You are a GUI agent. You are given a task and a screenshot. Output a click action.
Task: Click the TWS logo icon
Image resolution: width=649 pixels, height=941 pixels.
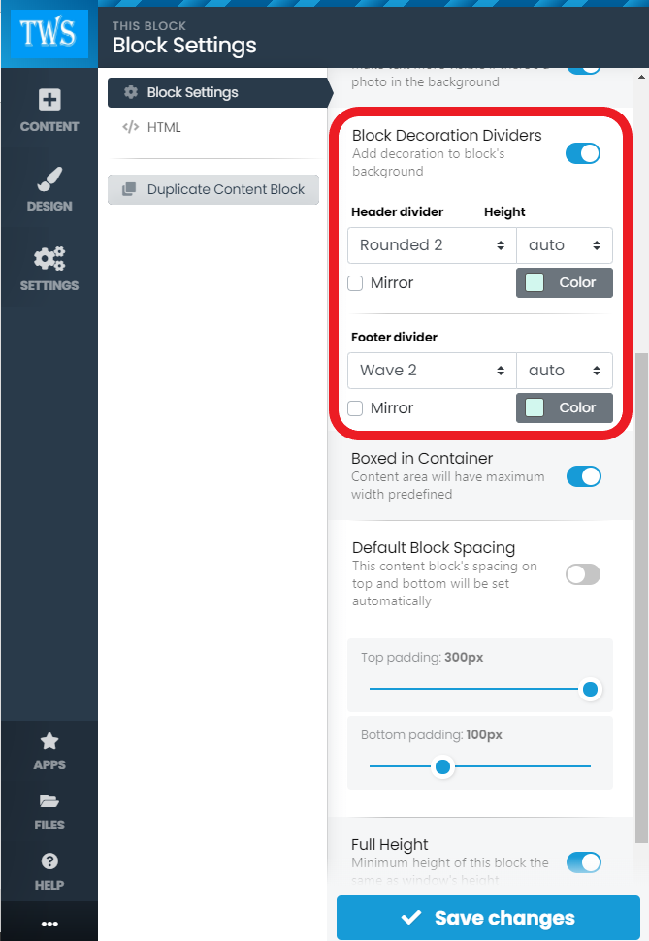pos(49,35)
